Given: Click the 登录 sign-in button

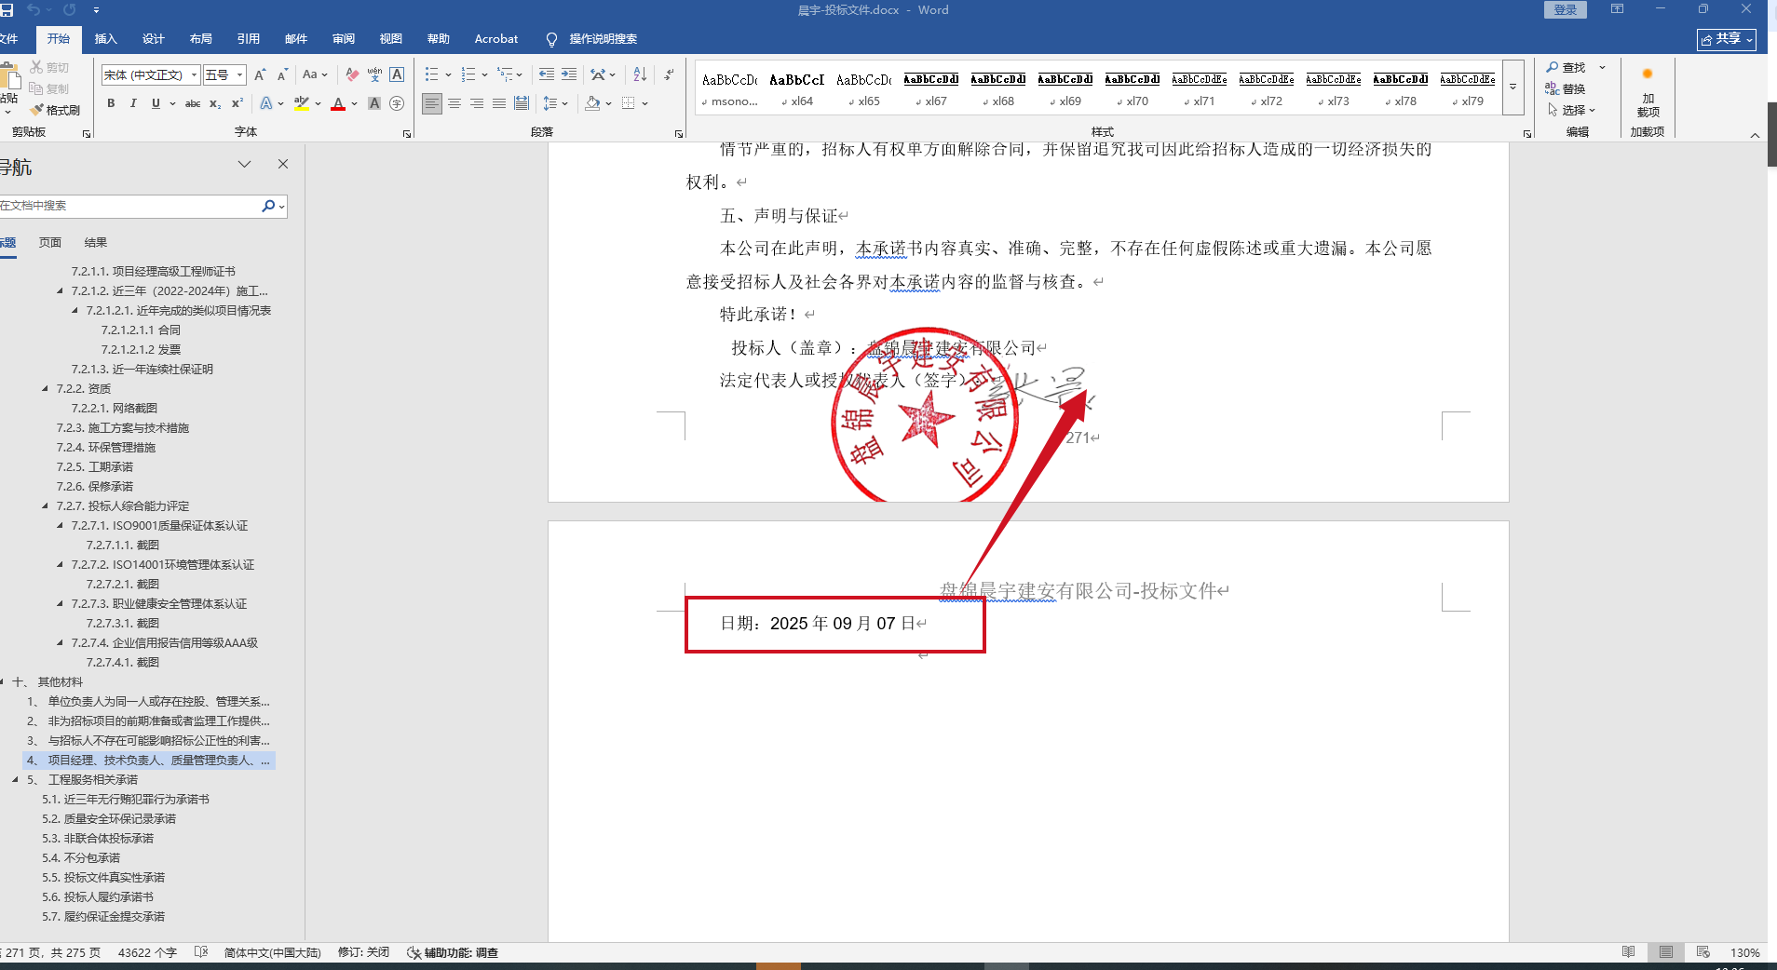Looking at the screenshot, I should (1566, 9).
